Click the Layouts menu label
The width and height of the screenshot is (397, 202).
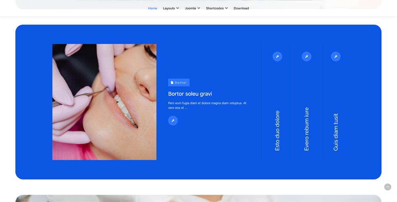tap(169, 8)
